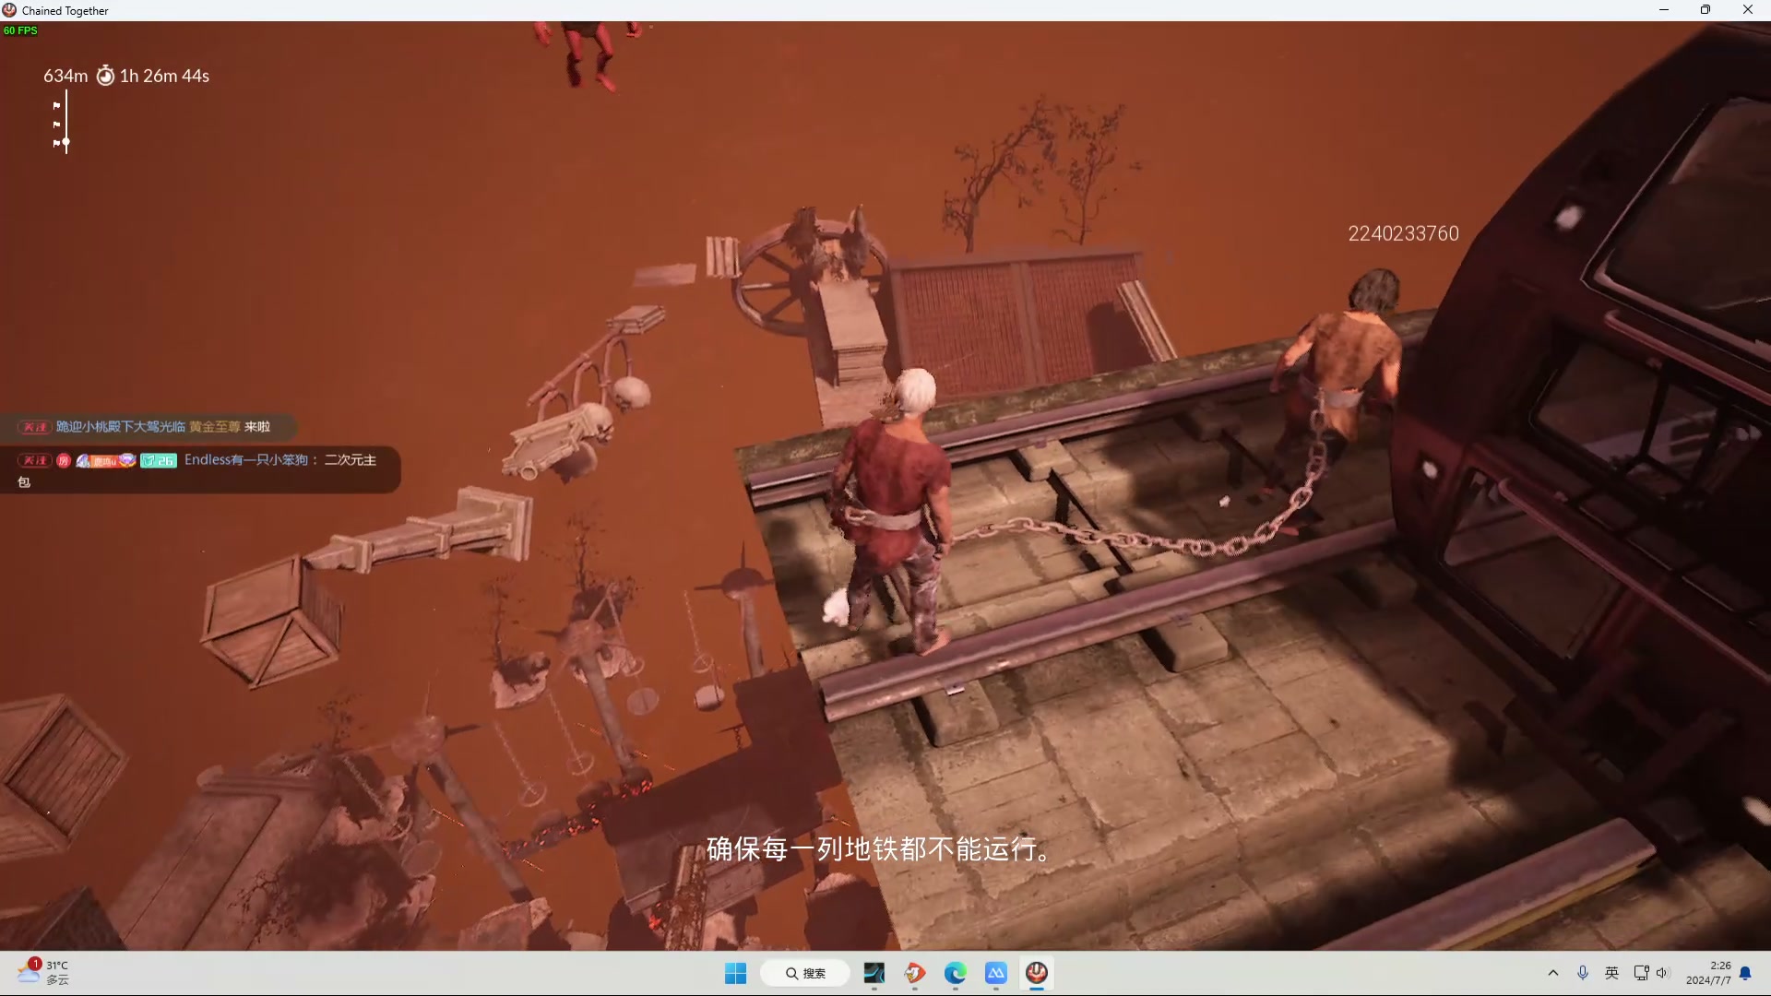
Task: Minimize the Chained Together window
Action: pos(1664,10)
